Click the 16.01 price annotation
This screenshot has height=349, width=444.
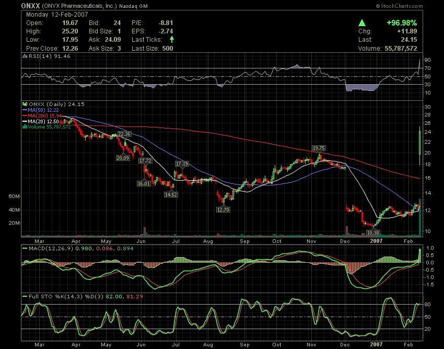[144, 183]
